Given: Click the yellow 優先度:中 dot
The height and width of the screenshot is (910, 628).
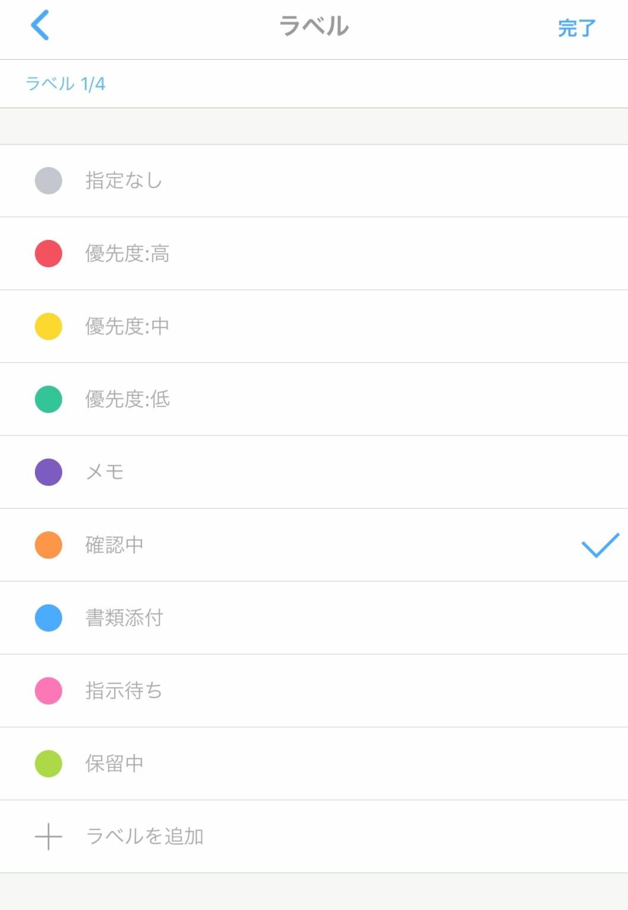Looking at the screenshot, I should (x=49, y=326).
